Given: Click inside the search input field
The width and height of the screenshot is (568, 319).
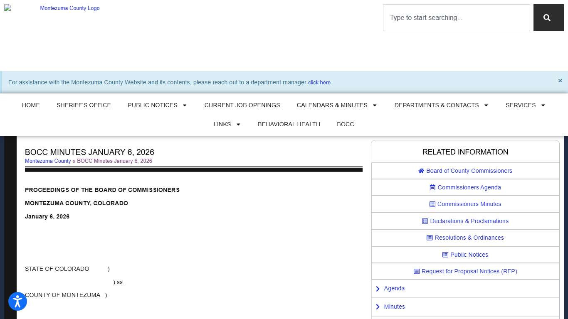Looking at the screenshot, I should (x=456, y=17).
